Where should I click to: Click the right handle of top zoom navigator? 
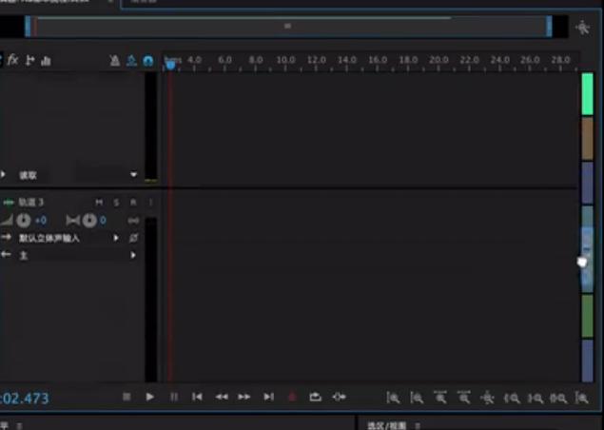[549, 27]
